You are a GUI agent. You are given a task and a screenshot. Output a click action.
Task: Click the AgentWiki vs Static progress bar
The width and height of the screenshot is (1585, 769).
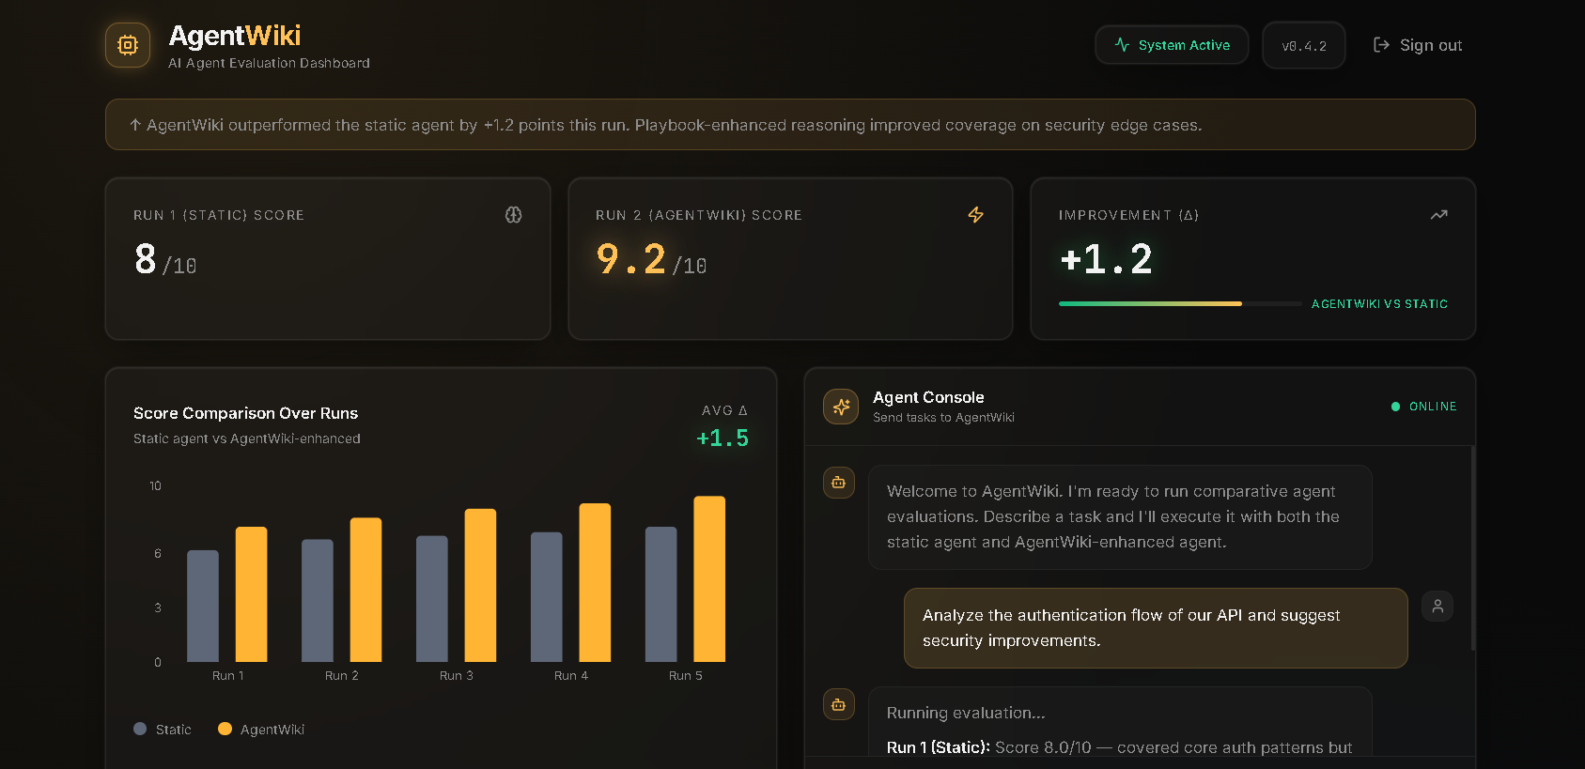pos(1180,303)
